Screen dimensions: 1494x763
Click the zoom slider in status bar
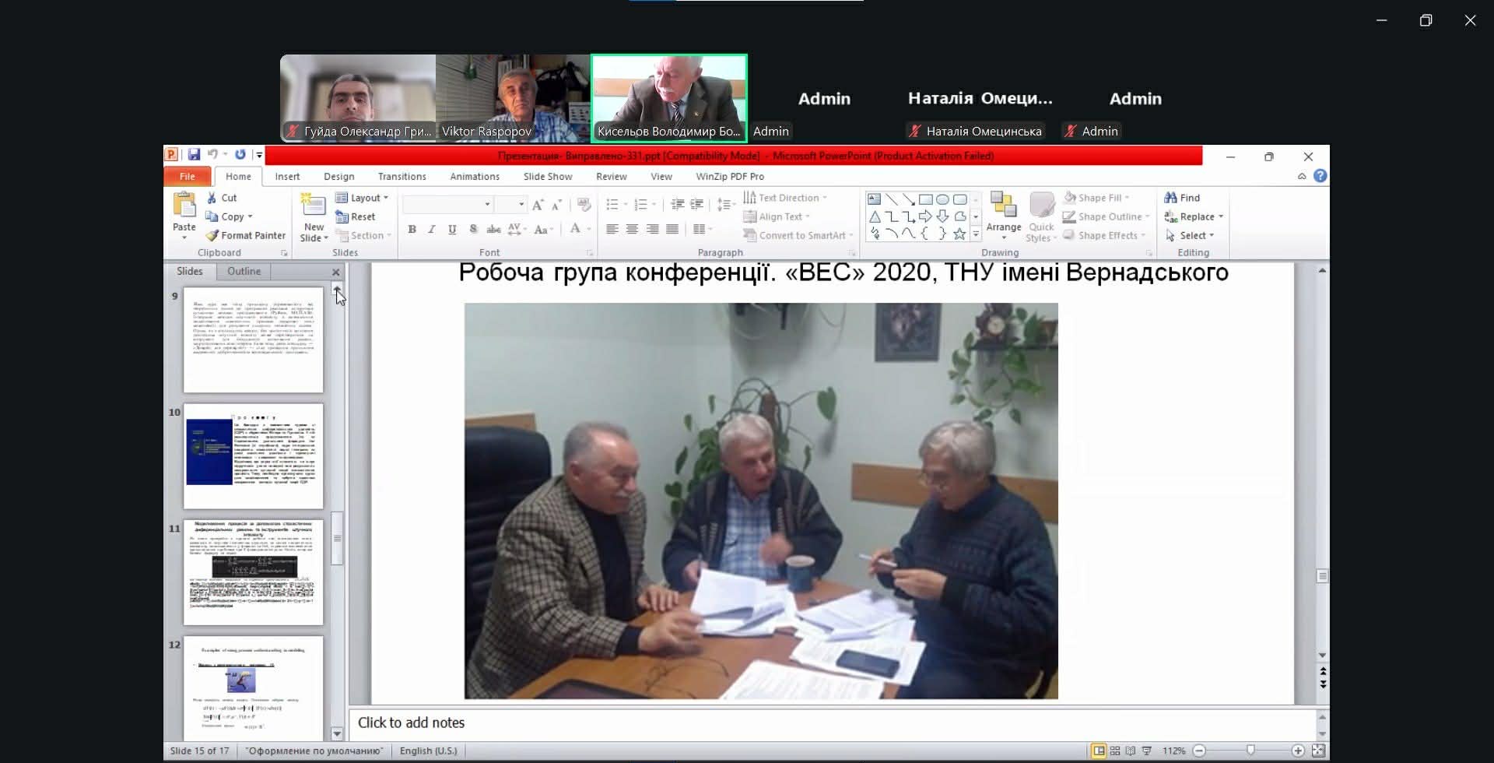(x=1250, y=751)
